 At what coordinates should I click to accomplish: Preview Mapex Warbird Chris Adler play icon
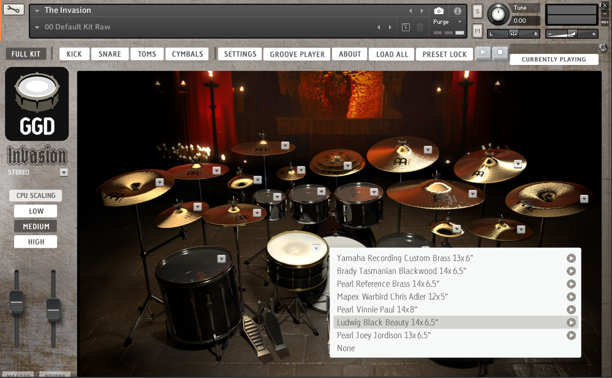click(571, 297)
